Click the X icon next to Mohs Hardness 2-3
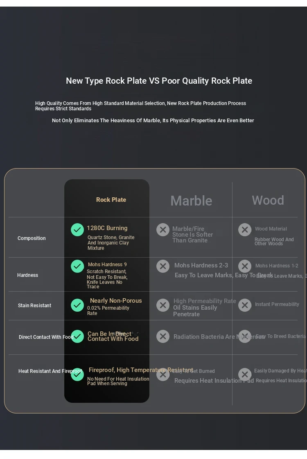 (163, 266)
